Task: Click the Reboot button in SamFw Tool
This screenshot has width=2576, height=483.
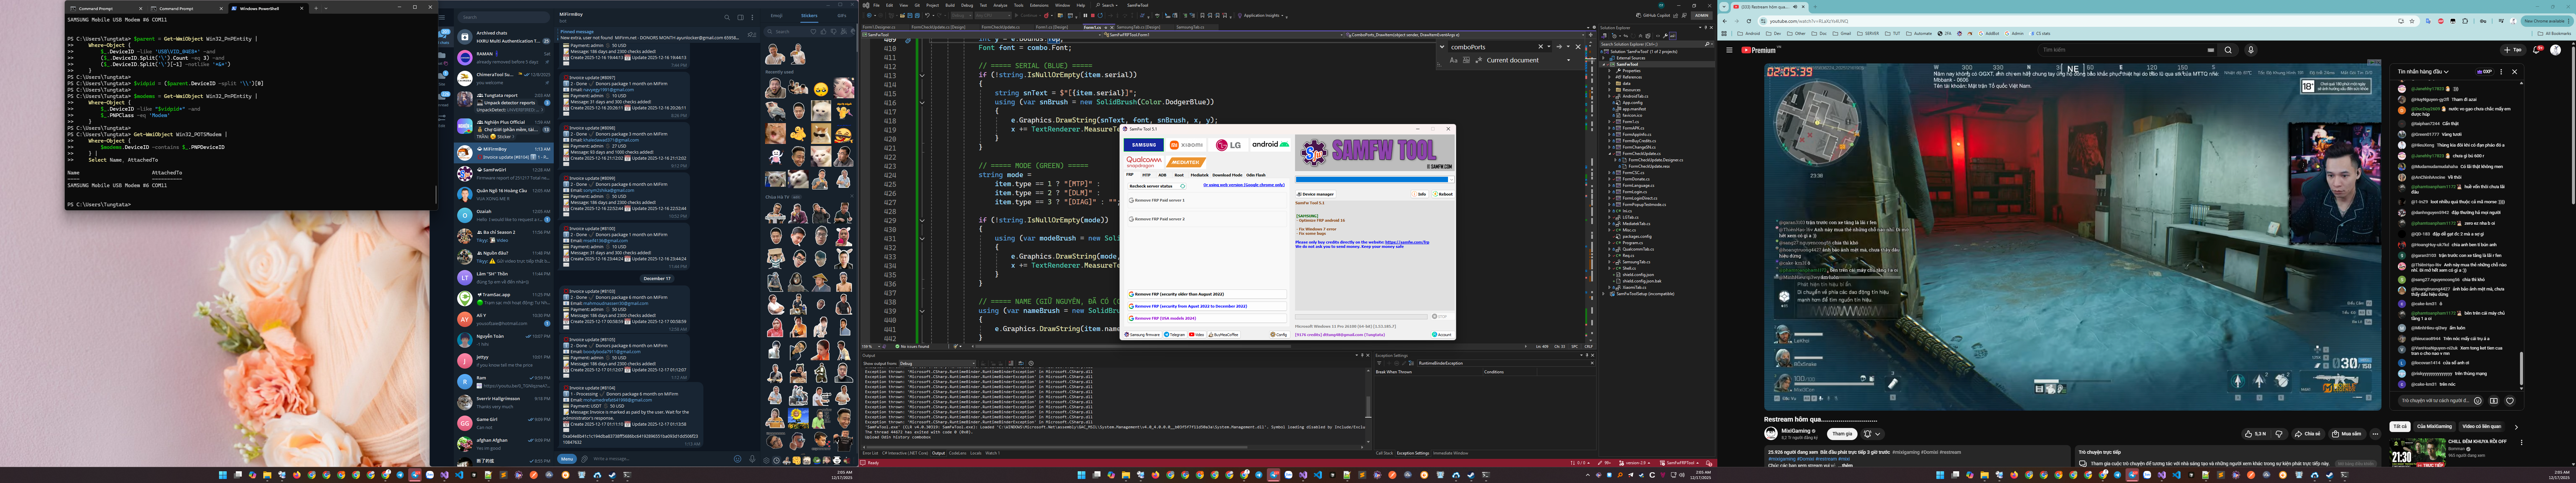Action: [x=1444, y=194]
